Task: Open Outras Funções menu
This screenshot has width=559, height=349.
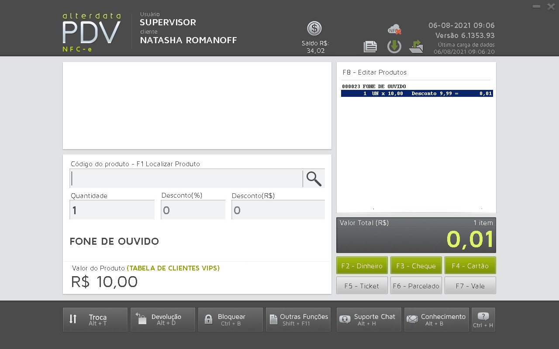Action: (x=298, y=319)
